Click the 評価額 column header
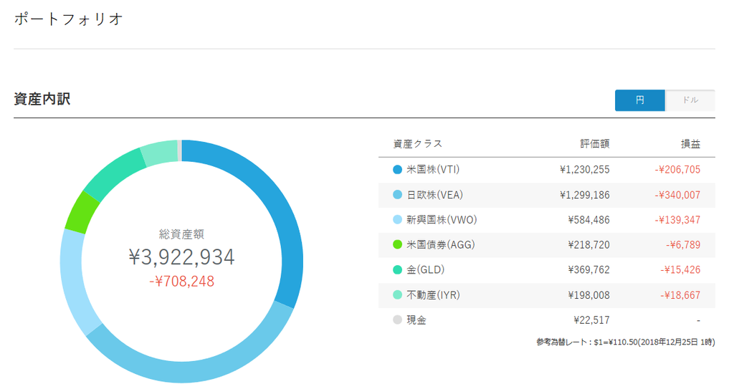 tap(594, 144)
